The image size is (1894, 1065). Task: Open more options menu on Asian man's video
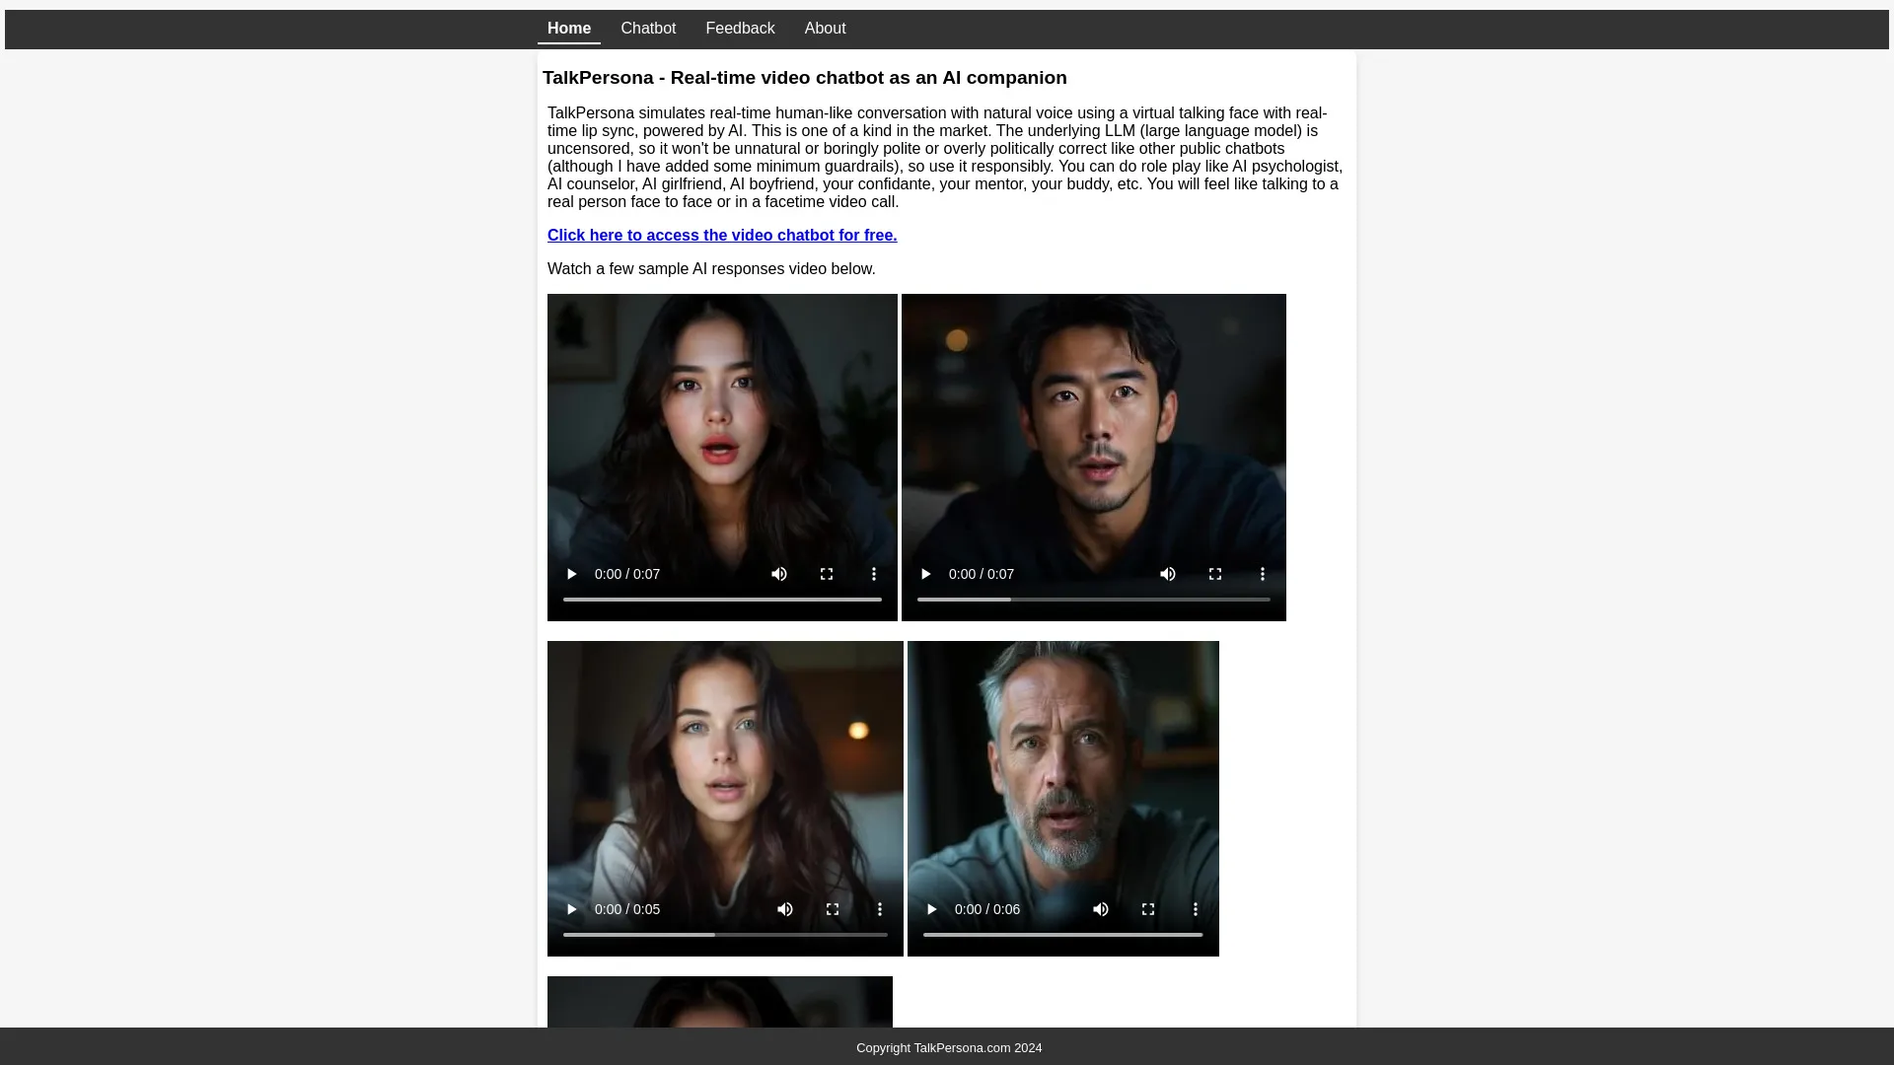pos(1263,573)
